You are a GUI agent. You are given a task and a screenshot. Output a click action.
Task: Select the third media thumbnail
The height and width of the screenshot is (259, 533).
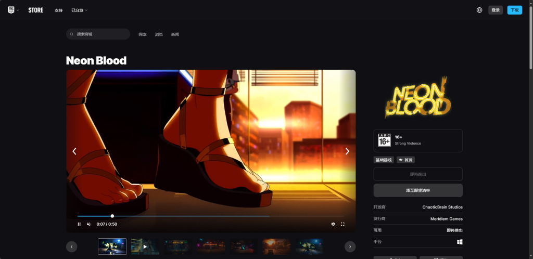pos(178,247)
